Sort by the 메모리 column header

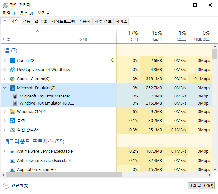[152, 36]
